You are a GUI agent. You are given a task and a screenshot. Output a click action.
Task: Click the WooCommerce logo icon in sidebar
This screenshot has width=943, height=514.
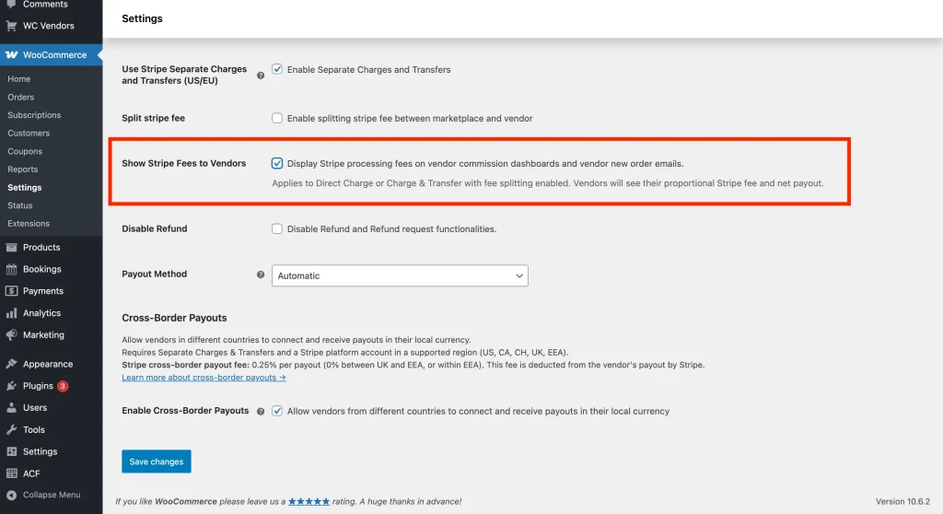[11, 54]
